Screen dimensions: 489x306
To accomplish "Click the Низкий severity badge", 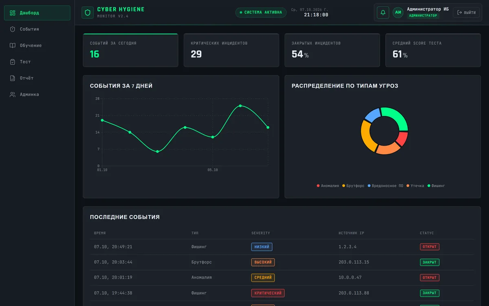I will coord(262,247).
